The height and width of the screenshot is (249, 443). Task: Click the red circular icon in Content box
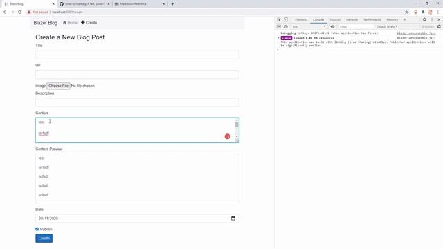coord(228,136)
